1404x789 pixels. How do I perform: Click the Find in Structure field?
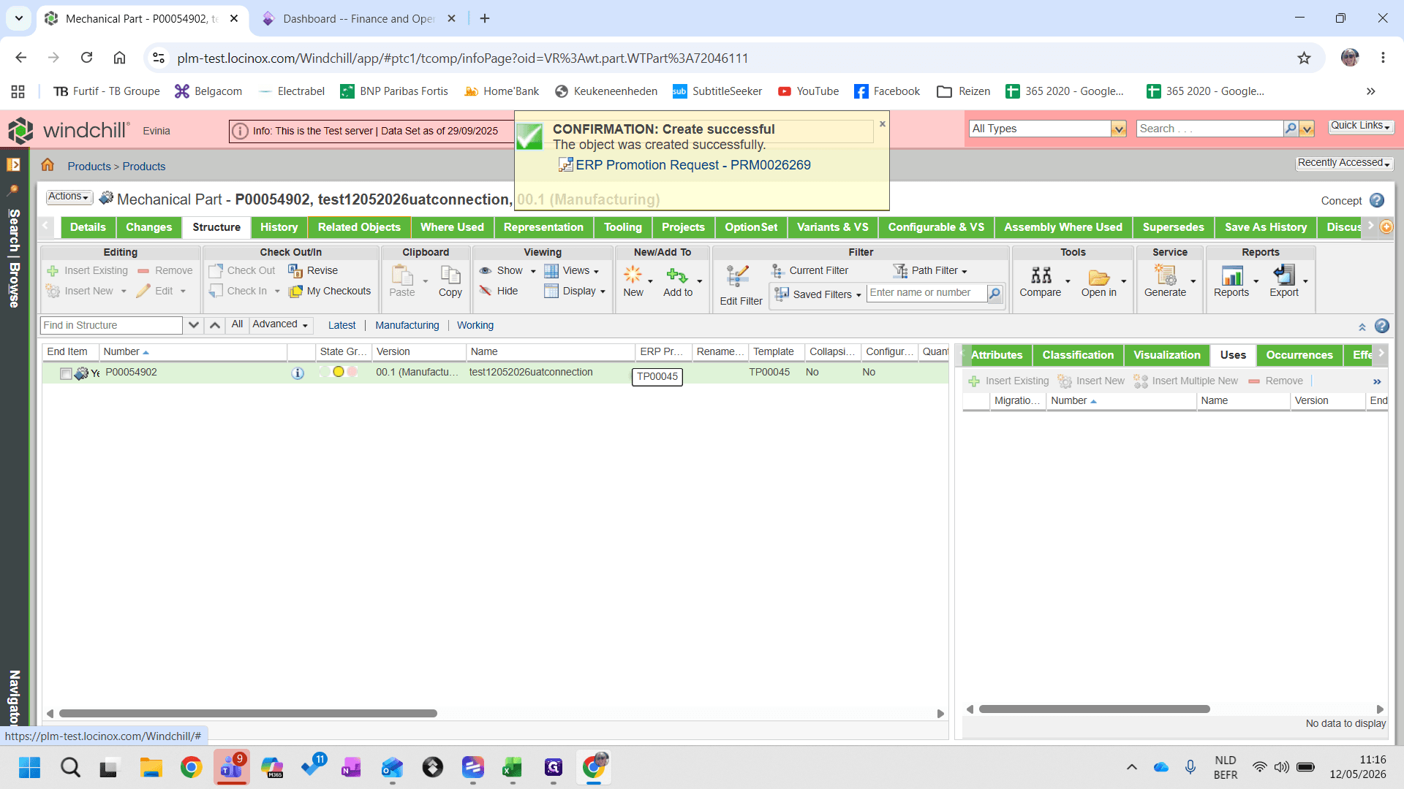tap(110, 326)
